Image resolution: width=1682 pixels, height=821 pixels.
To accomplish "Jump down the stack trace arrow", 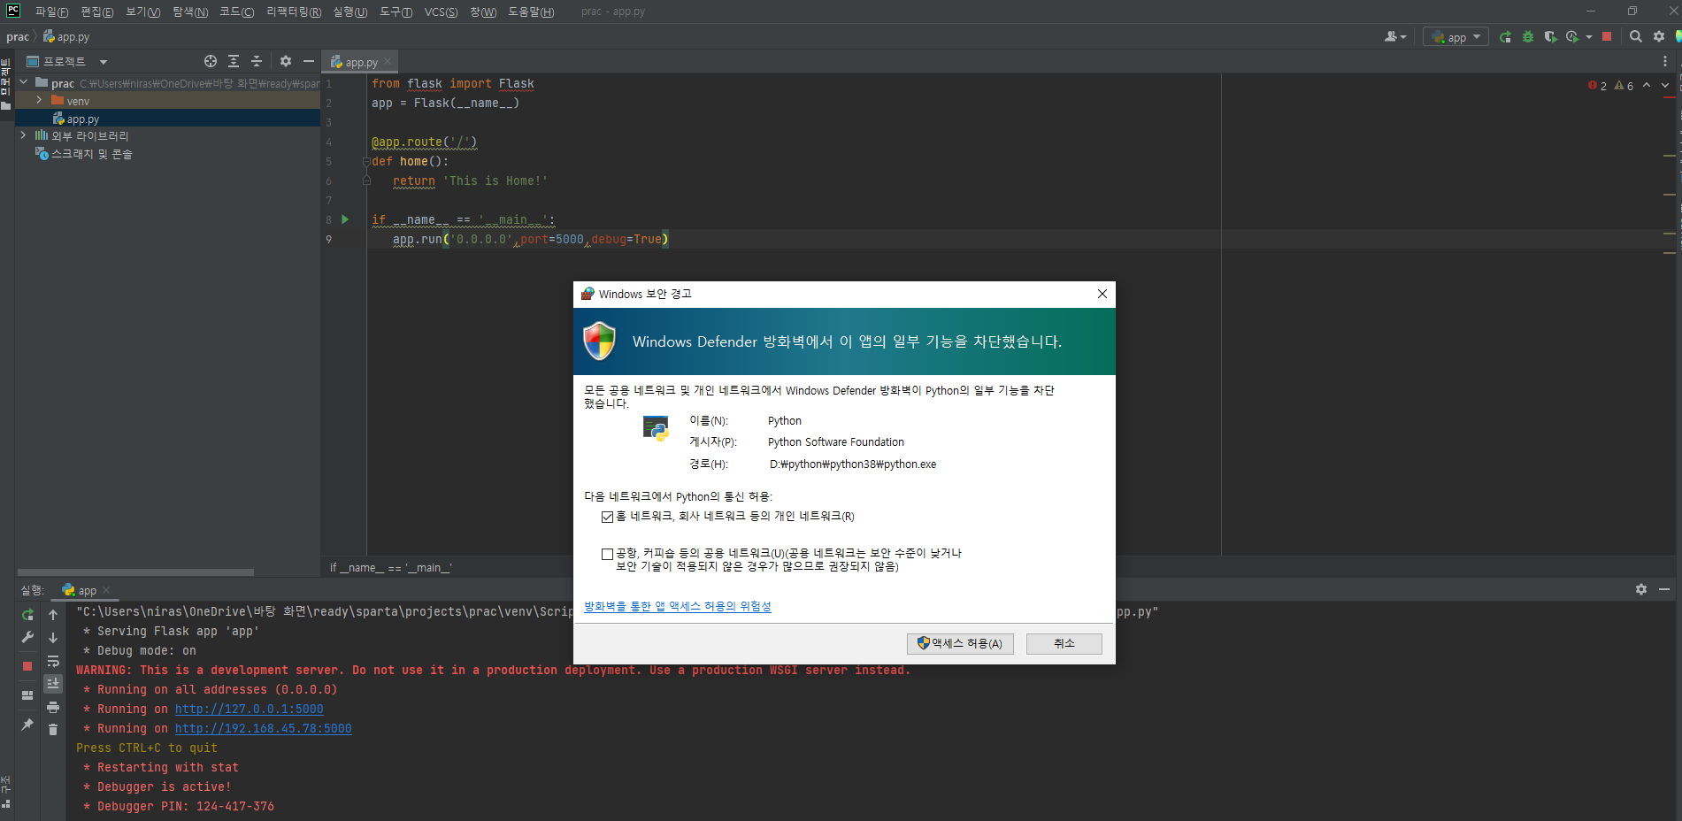I will [53, 638].
